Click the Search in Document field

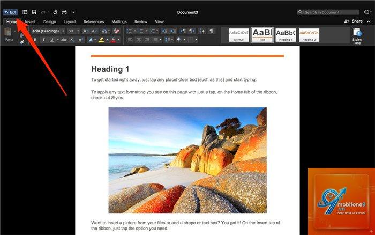click(x=328, y=12)
